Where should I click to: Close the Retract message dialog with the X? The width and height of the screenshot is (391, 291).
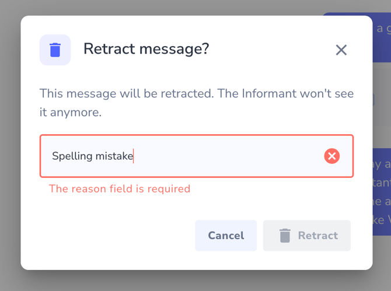341,50
